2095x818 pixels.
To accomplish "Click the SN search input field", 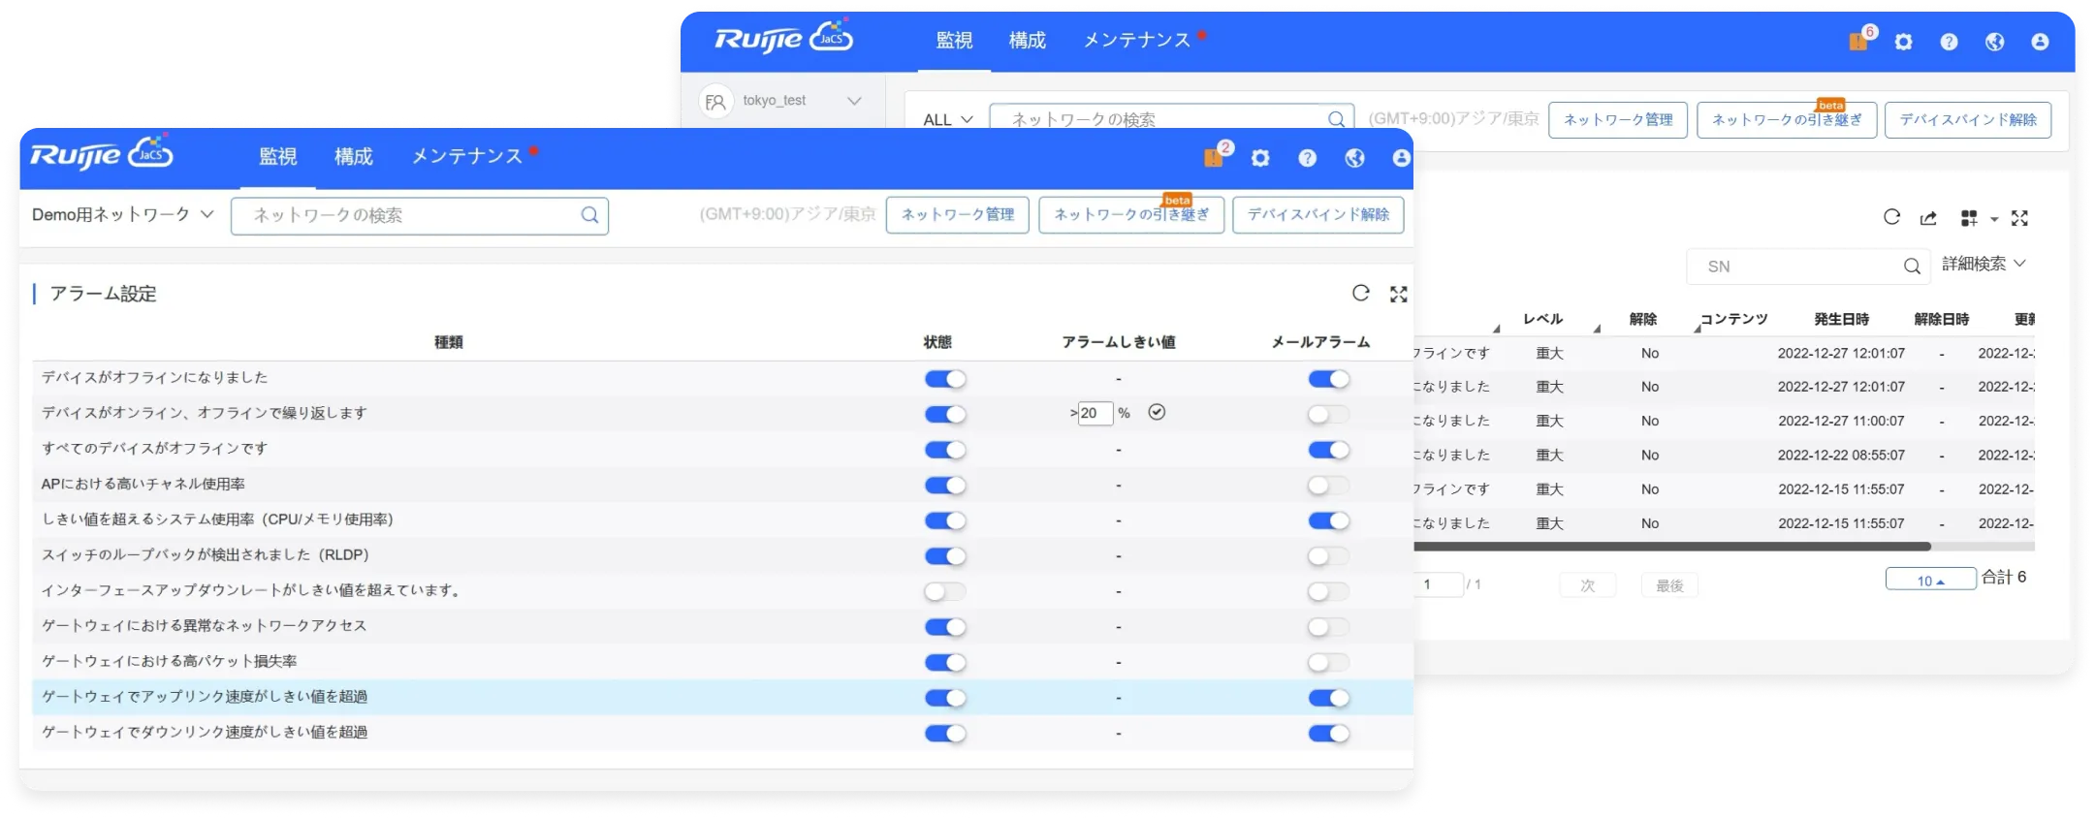I will (x=1793, y=267).
